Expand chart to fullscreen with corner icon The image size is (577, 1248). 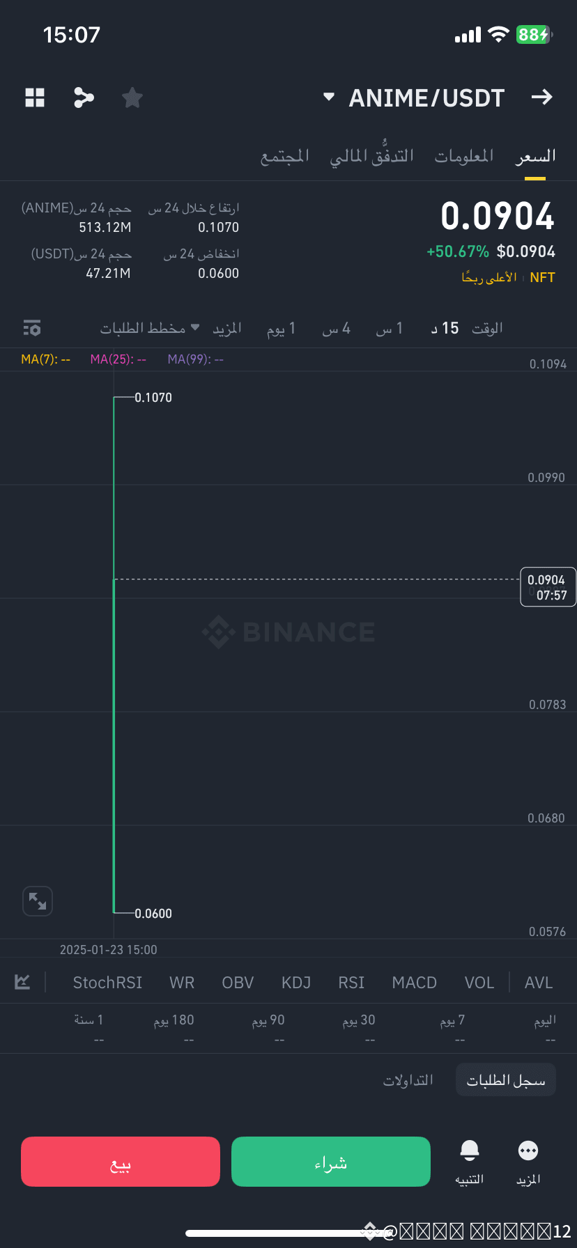tap(38, 900)
